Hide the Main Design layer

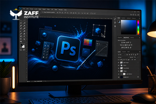click(x=119, y=63)
